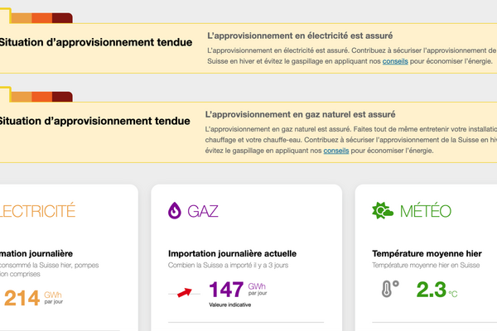Open the conseils link in electricity banner
The width and height of the screenshot is (497, 331).
coord(395,62)
